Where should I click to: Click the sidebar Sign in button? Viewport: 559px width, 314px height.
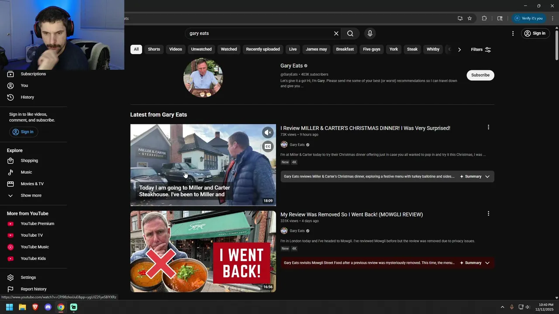(24, 132)
